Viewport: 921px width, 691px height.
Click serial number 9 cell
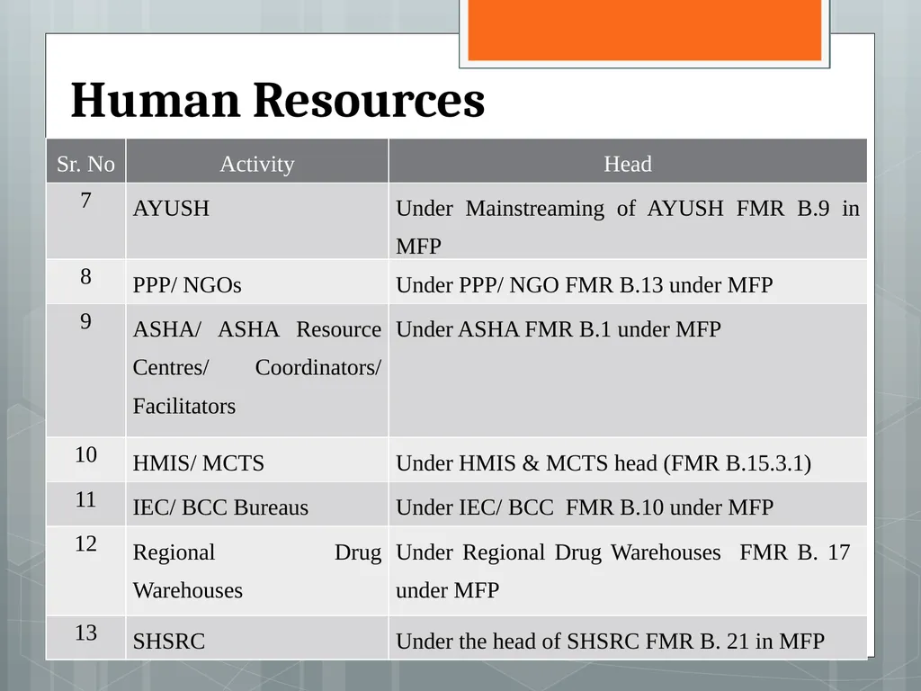point(85,370)
